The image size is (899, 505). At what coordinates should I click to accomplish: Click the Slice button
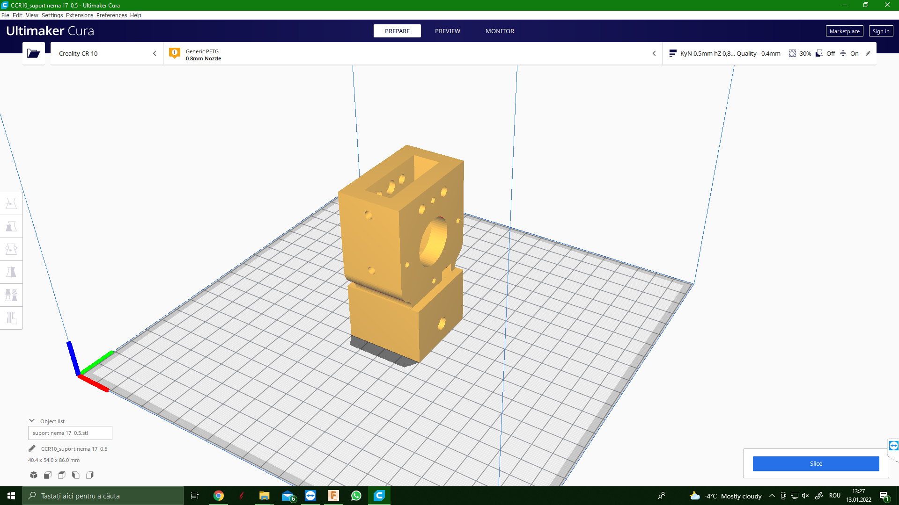816,463
